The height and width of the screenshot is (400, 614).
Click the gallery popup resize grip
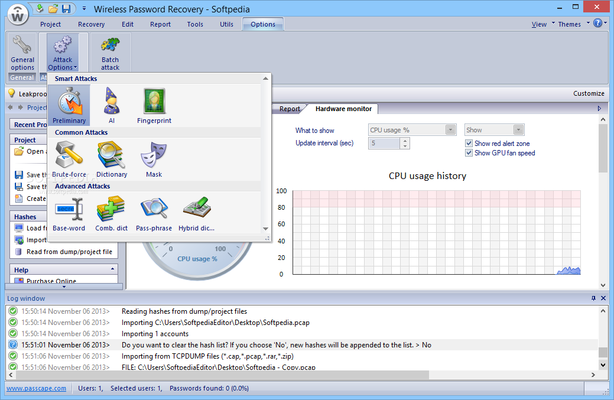coord(268,238)
